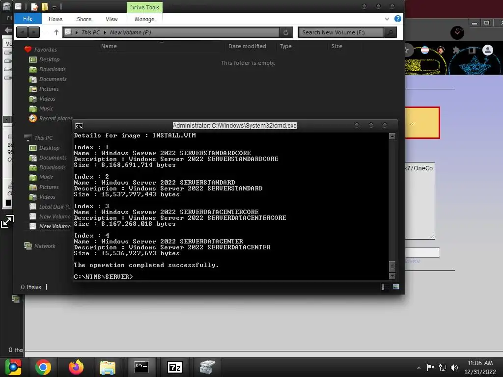Image resolution: width=503 pixels, height=377 pixels.
Task: Open quick access toolbar dropdown arrow
Action: point(54,7)
